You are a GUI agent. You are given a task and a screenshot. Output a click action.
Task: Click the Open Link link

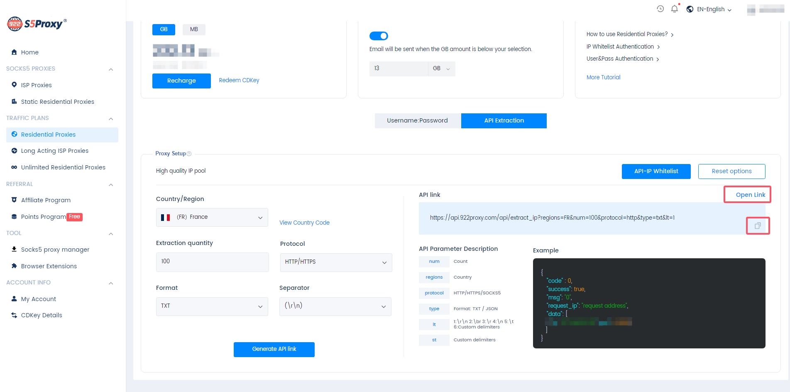click(x=750, y=195)
